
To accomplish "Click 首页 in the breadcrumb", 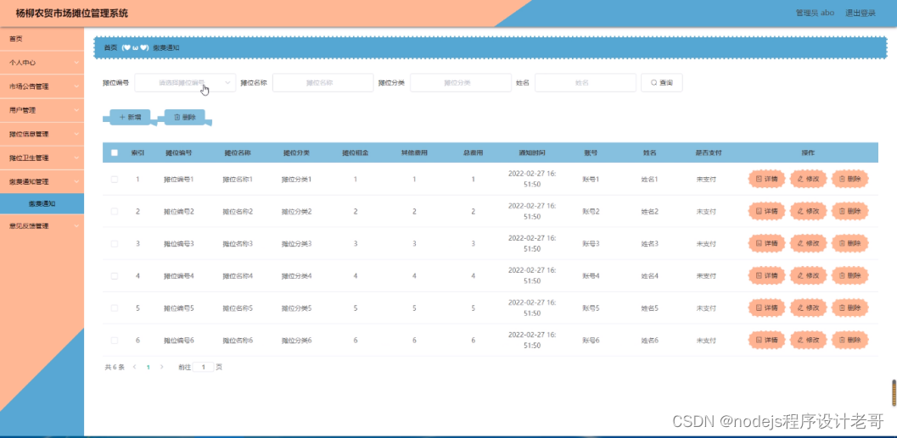I will pos(110,48).
